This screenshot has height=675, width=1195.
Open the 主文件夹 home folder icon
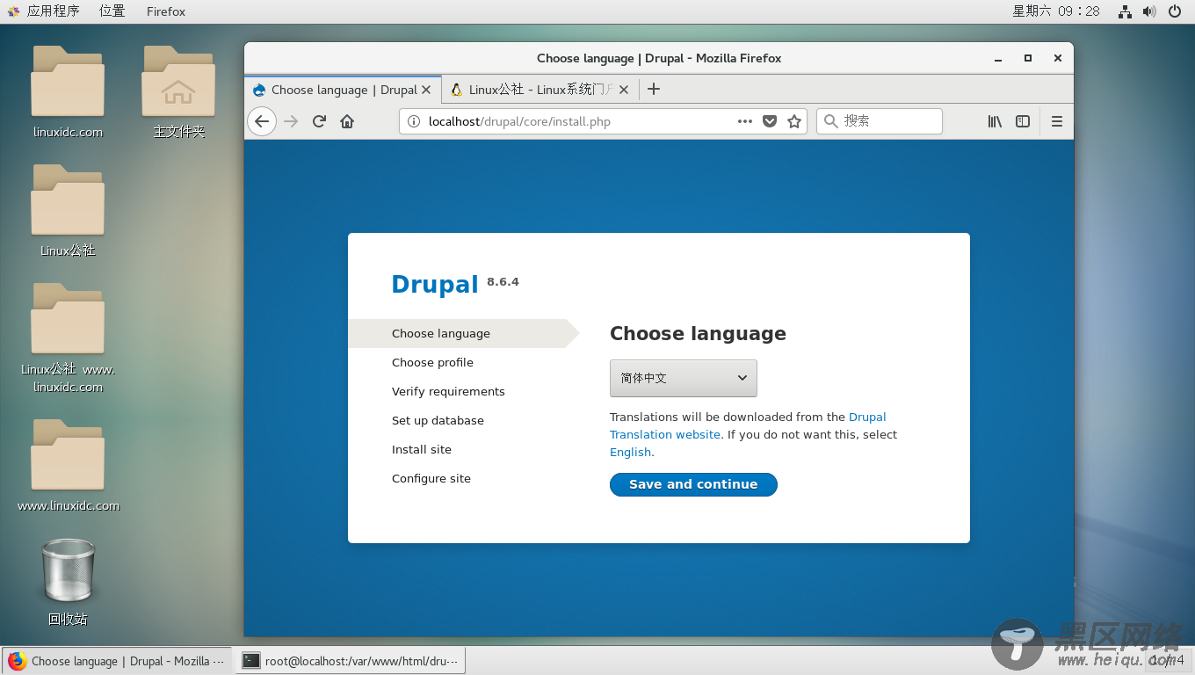tap(179, 91)
